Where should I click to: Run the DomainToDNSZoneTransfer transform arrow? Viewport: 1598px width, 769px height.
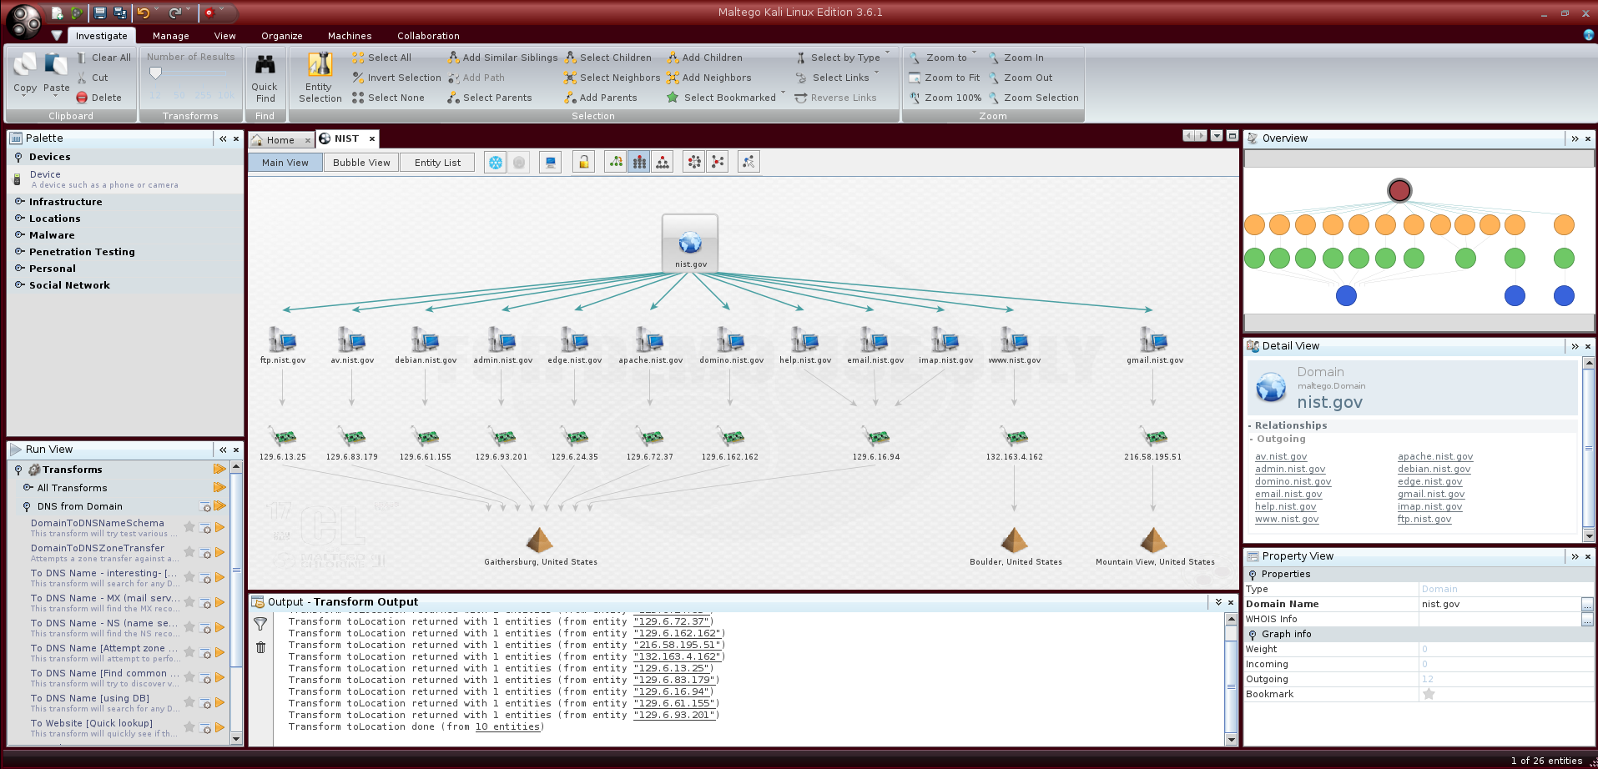(x=219, y=552)
